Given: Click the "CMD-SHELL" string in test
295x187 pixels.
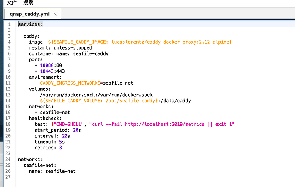Looking at the screenshot, I should 69,124.
